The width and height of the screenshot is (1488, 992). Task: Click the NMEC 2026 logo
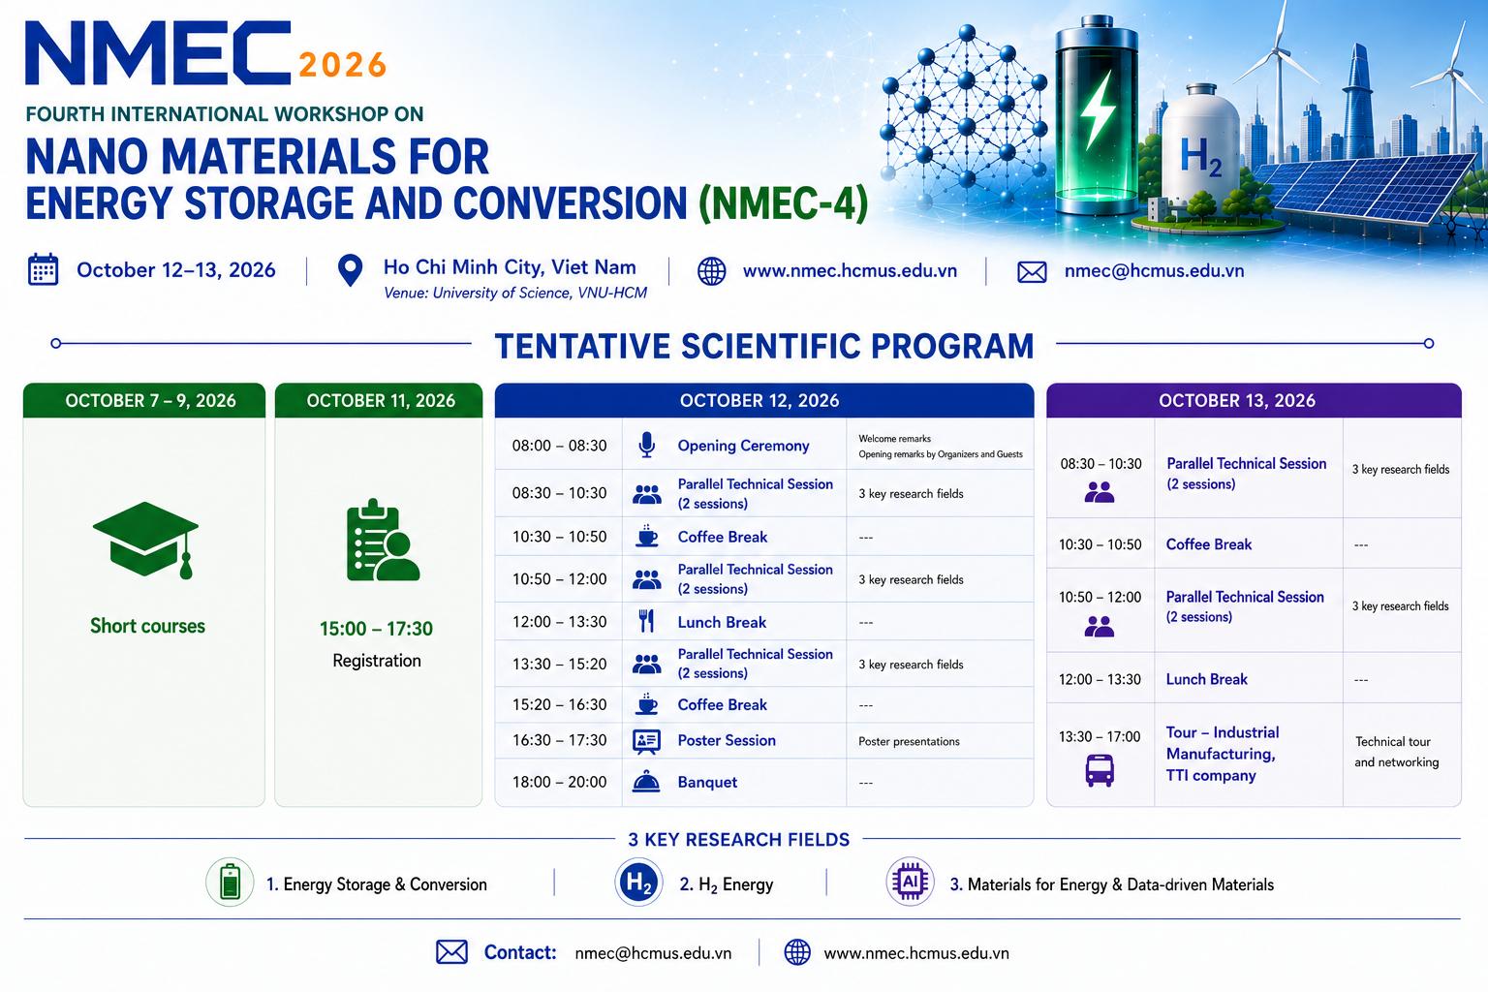tap(206, 53)
